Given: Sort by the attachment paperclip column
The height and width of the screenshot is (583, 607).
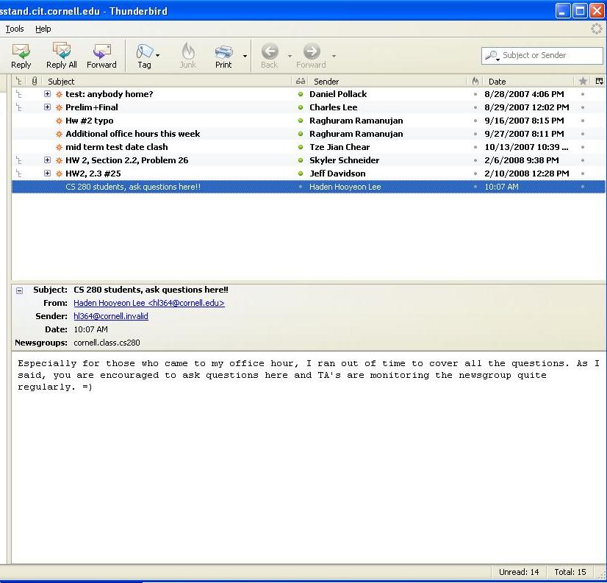Looking at the screenshot, I should coord(34,82).
